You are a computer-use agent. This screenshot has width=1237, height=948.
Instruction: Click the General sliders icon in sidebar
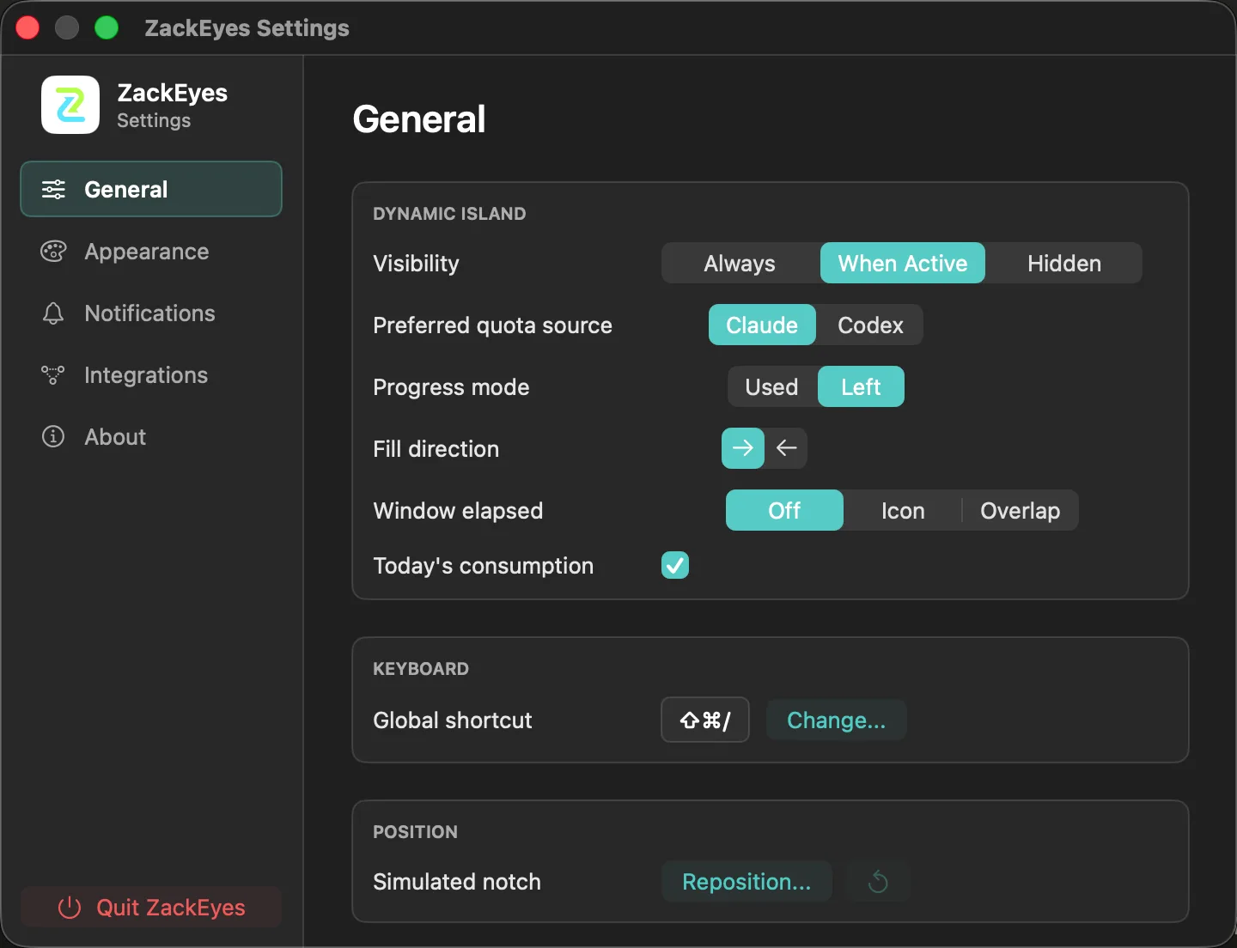click(x=53, y=190)
